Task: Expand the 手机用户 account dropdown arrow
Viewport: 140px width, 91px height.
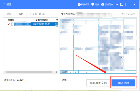Action: [117, 5]
